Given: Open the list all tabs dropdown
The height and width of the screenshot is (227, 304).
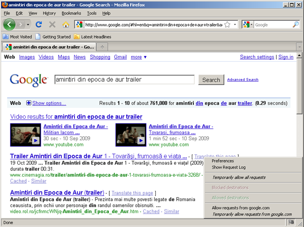Looking at the screenshot, I should [x=300, y=47].
